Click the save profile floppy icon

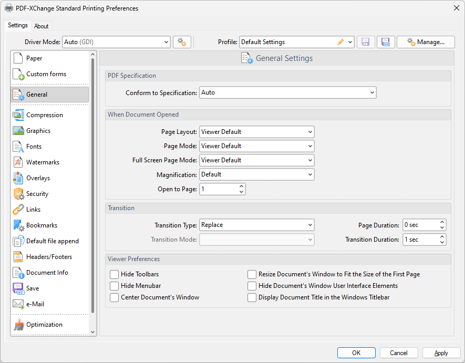(366, 42)
